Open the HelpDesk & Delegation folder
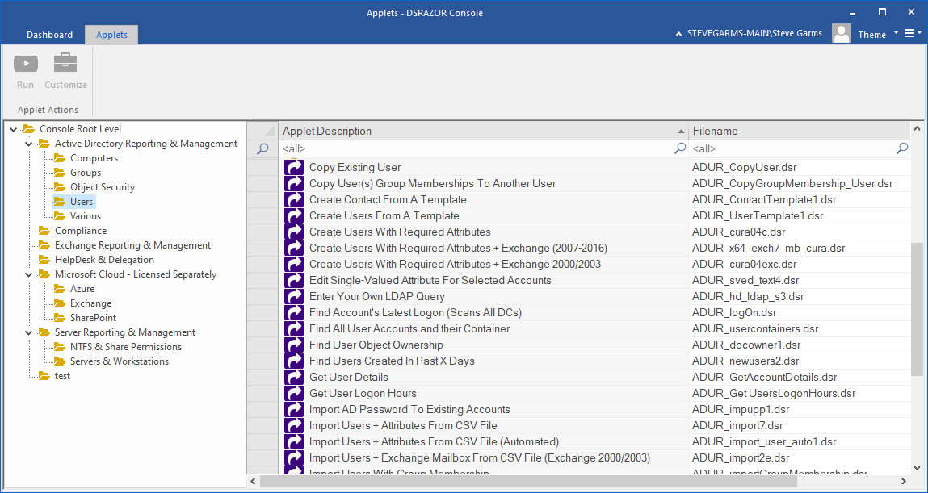 [103, 260]
